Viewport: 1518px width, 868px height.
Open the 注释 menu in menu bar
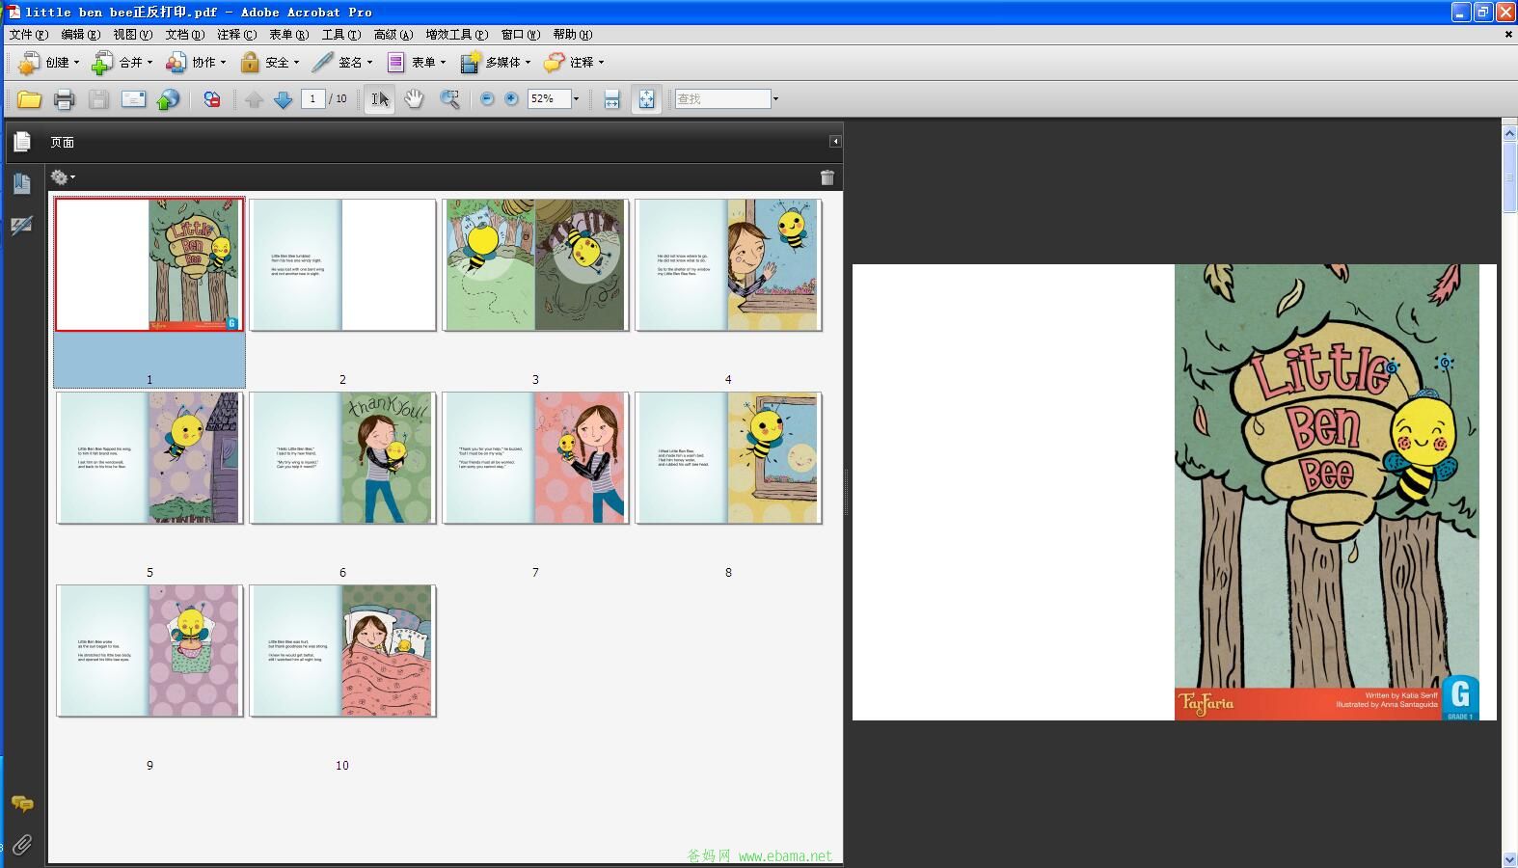[237, 35]
